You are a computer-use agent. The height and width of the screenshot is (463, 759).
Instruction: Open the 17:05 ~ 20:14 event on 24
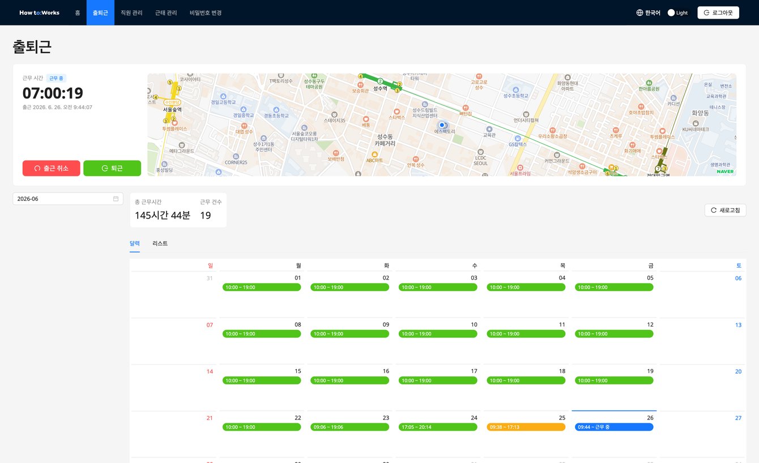[x=438, y=427]
